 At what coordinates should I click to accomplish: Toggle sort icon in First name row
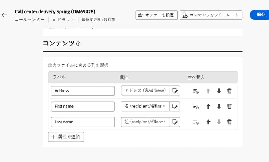tap(196, 107)
